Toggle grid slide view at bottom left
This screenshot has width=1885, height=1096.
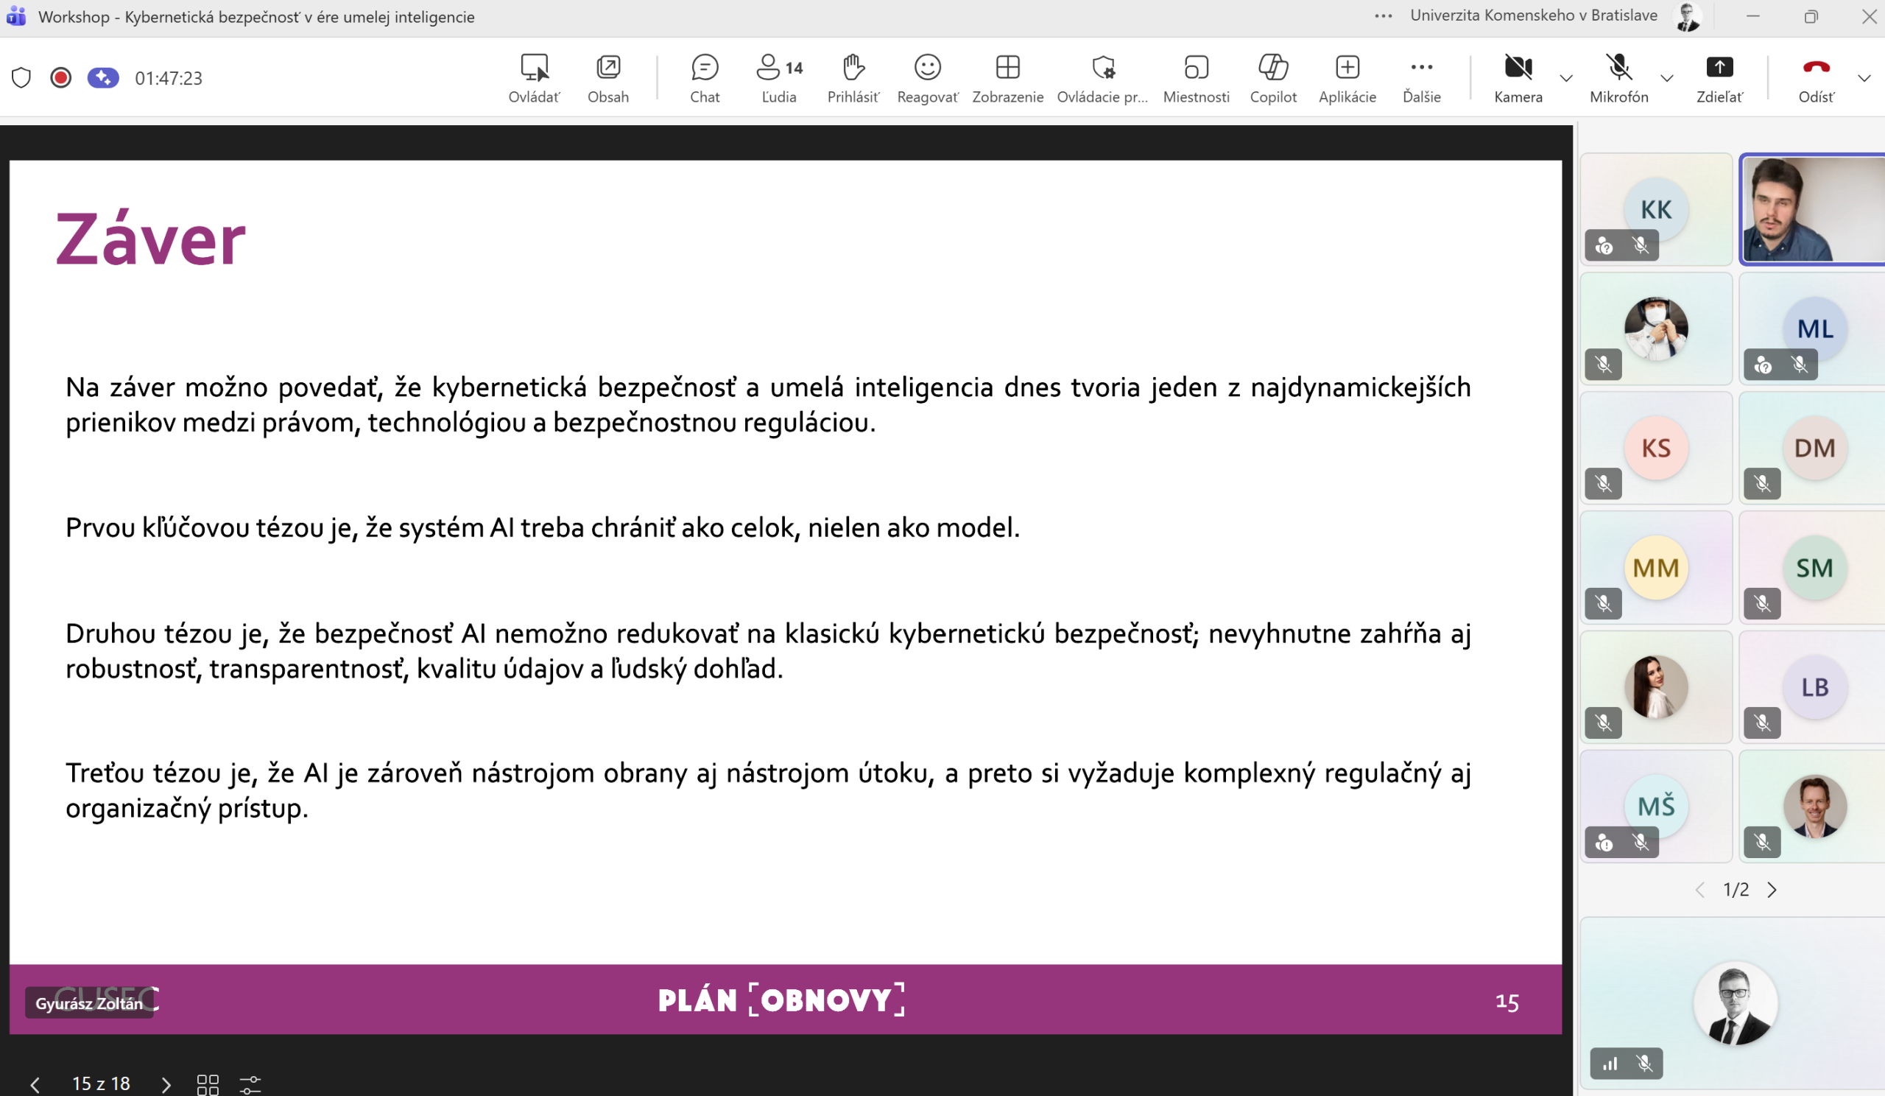pyautogui.click(x=207, y=1083)
